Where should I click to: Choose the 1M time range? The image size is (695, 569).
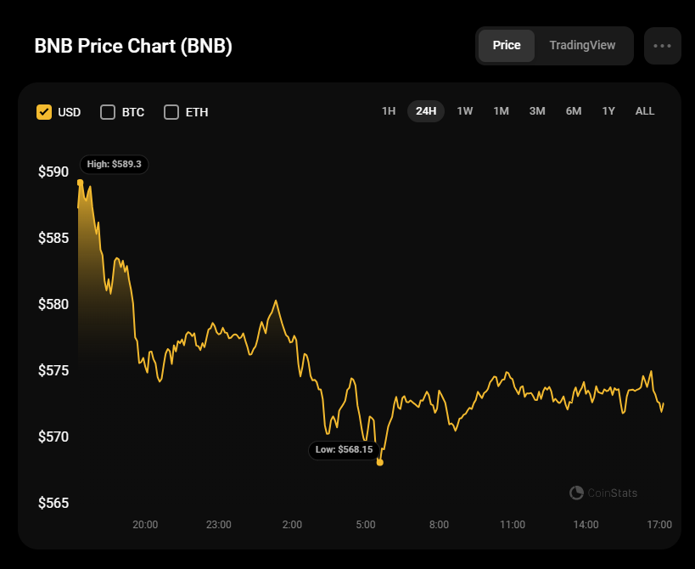click(501, 111)
